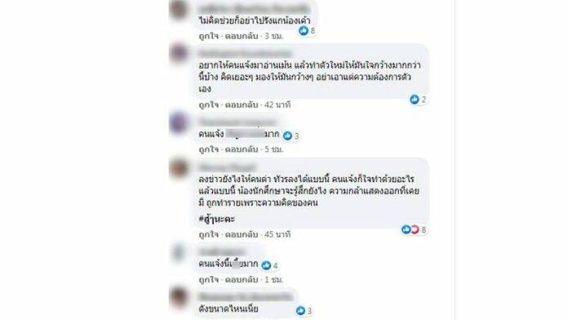Click the avatar of the 'ดังขนาดไหนเนี่ย' commenter

click(x=178, y=296)
